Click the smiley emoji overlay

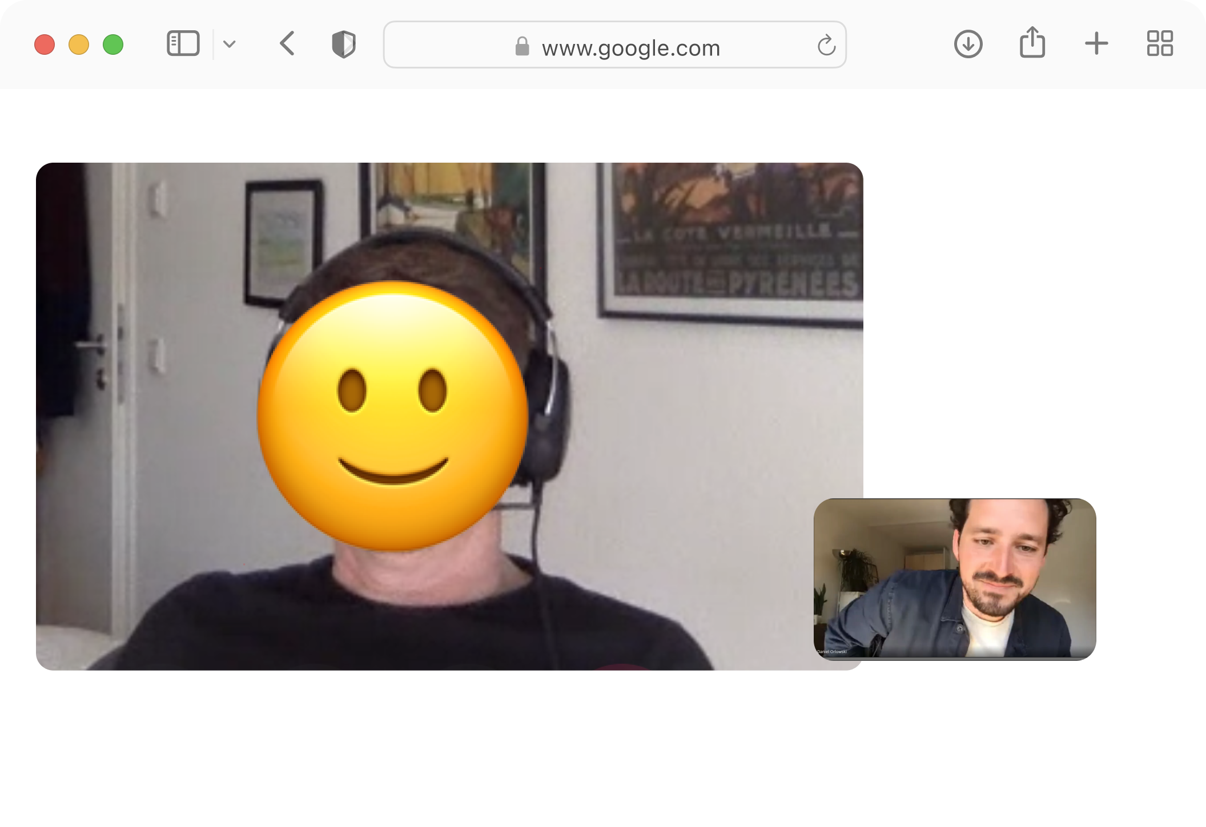coord(392,417)
